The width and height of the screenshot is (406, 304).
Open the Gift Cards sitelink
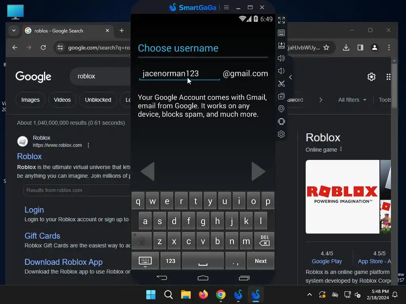(x=42, y=236)
